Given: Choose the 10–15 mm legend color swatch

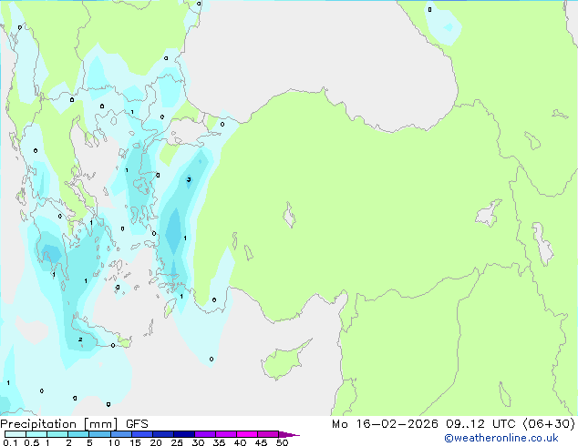Looking at the screenshot, I should 121,434.
